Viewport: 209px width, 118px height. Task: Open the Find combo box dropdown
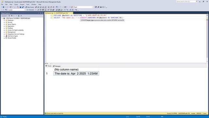93,7
